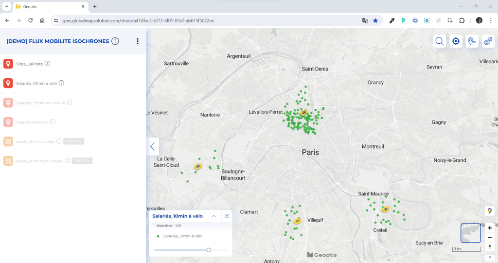Open the browser extensions puzzle icon
The height and width of the screenshot is (263, 498).
(x=462, y=20)
